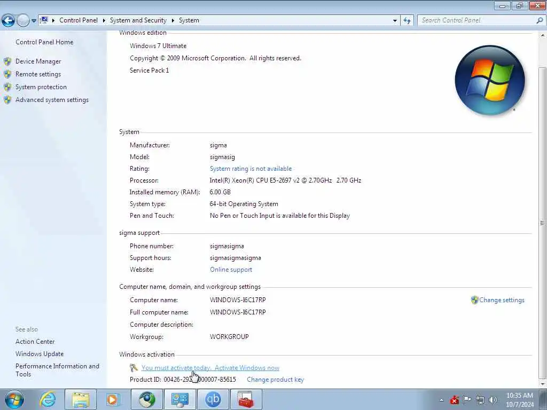Click the Refresh button in address bar
Image resolution: width=547 pixels, height=410 pixels.
407,21
